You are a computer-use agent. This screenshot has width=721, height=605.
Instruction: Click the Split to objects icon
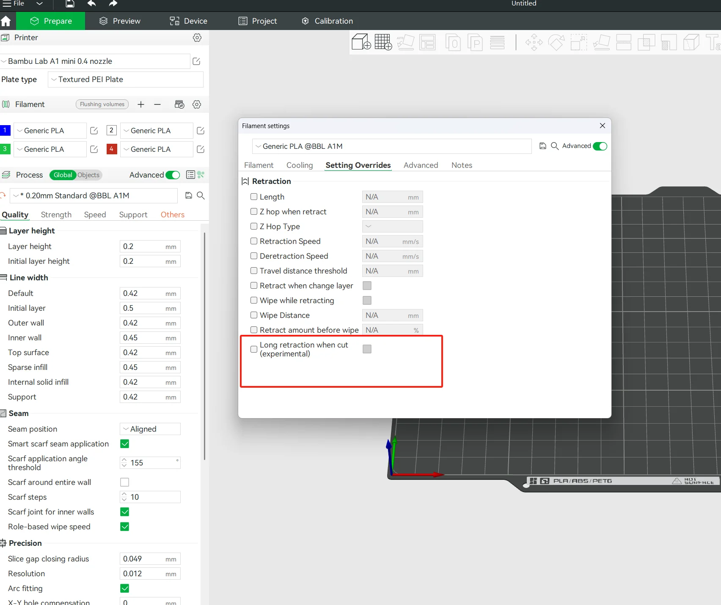click(453, 42)
